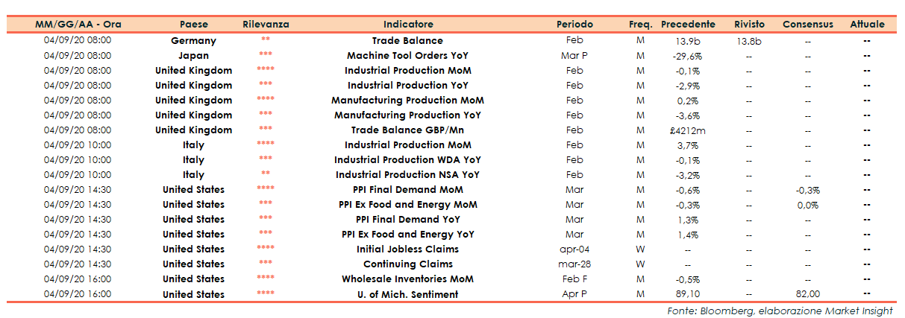Click the relevance stars in Japan row

coord(266,56)
